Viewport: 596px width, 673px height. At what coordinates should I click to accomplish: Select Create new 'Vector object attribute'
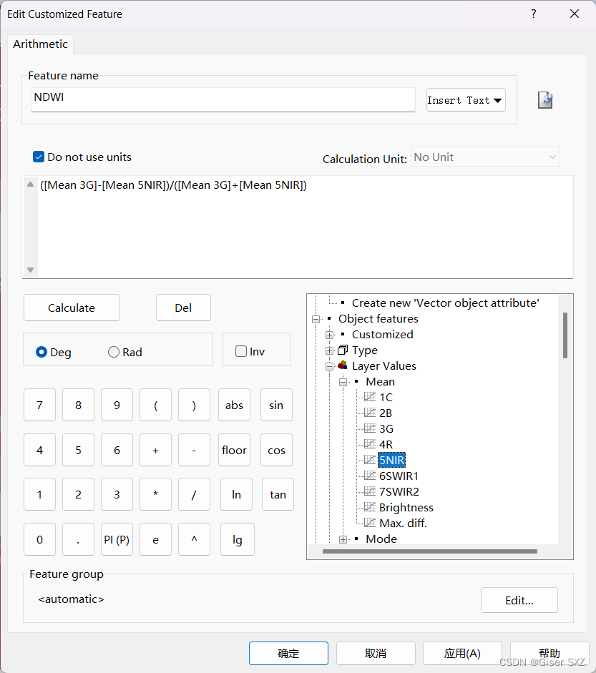[x=445, y=303]
